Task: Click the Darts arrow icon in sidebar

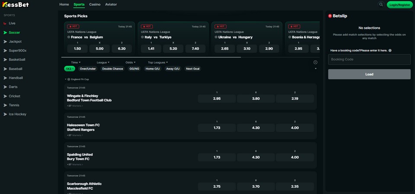Action: 5,87
